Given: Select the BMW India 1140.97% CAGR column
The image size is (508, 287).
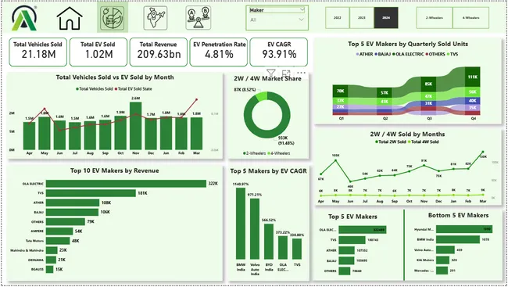Looking at the screenshot, I should pos(241,223).
